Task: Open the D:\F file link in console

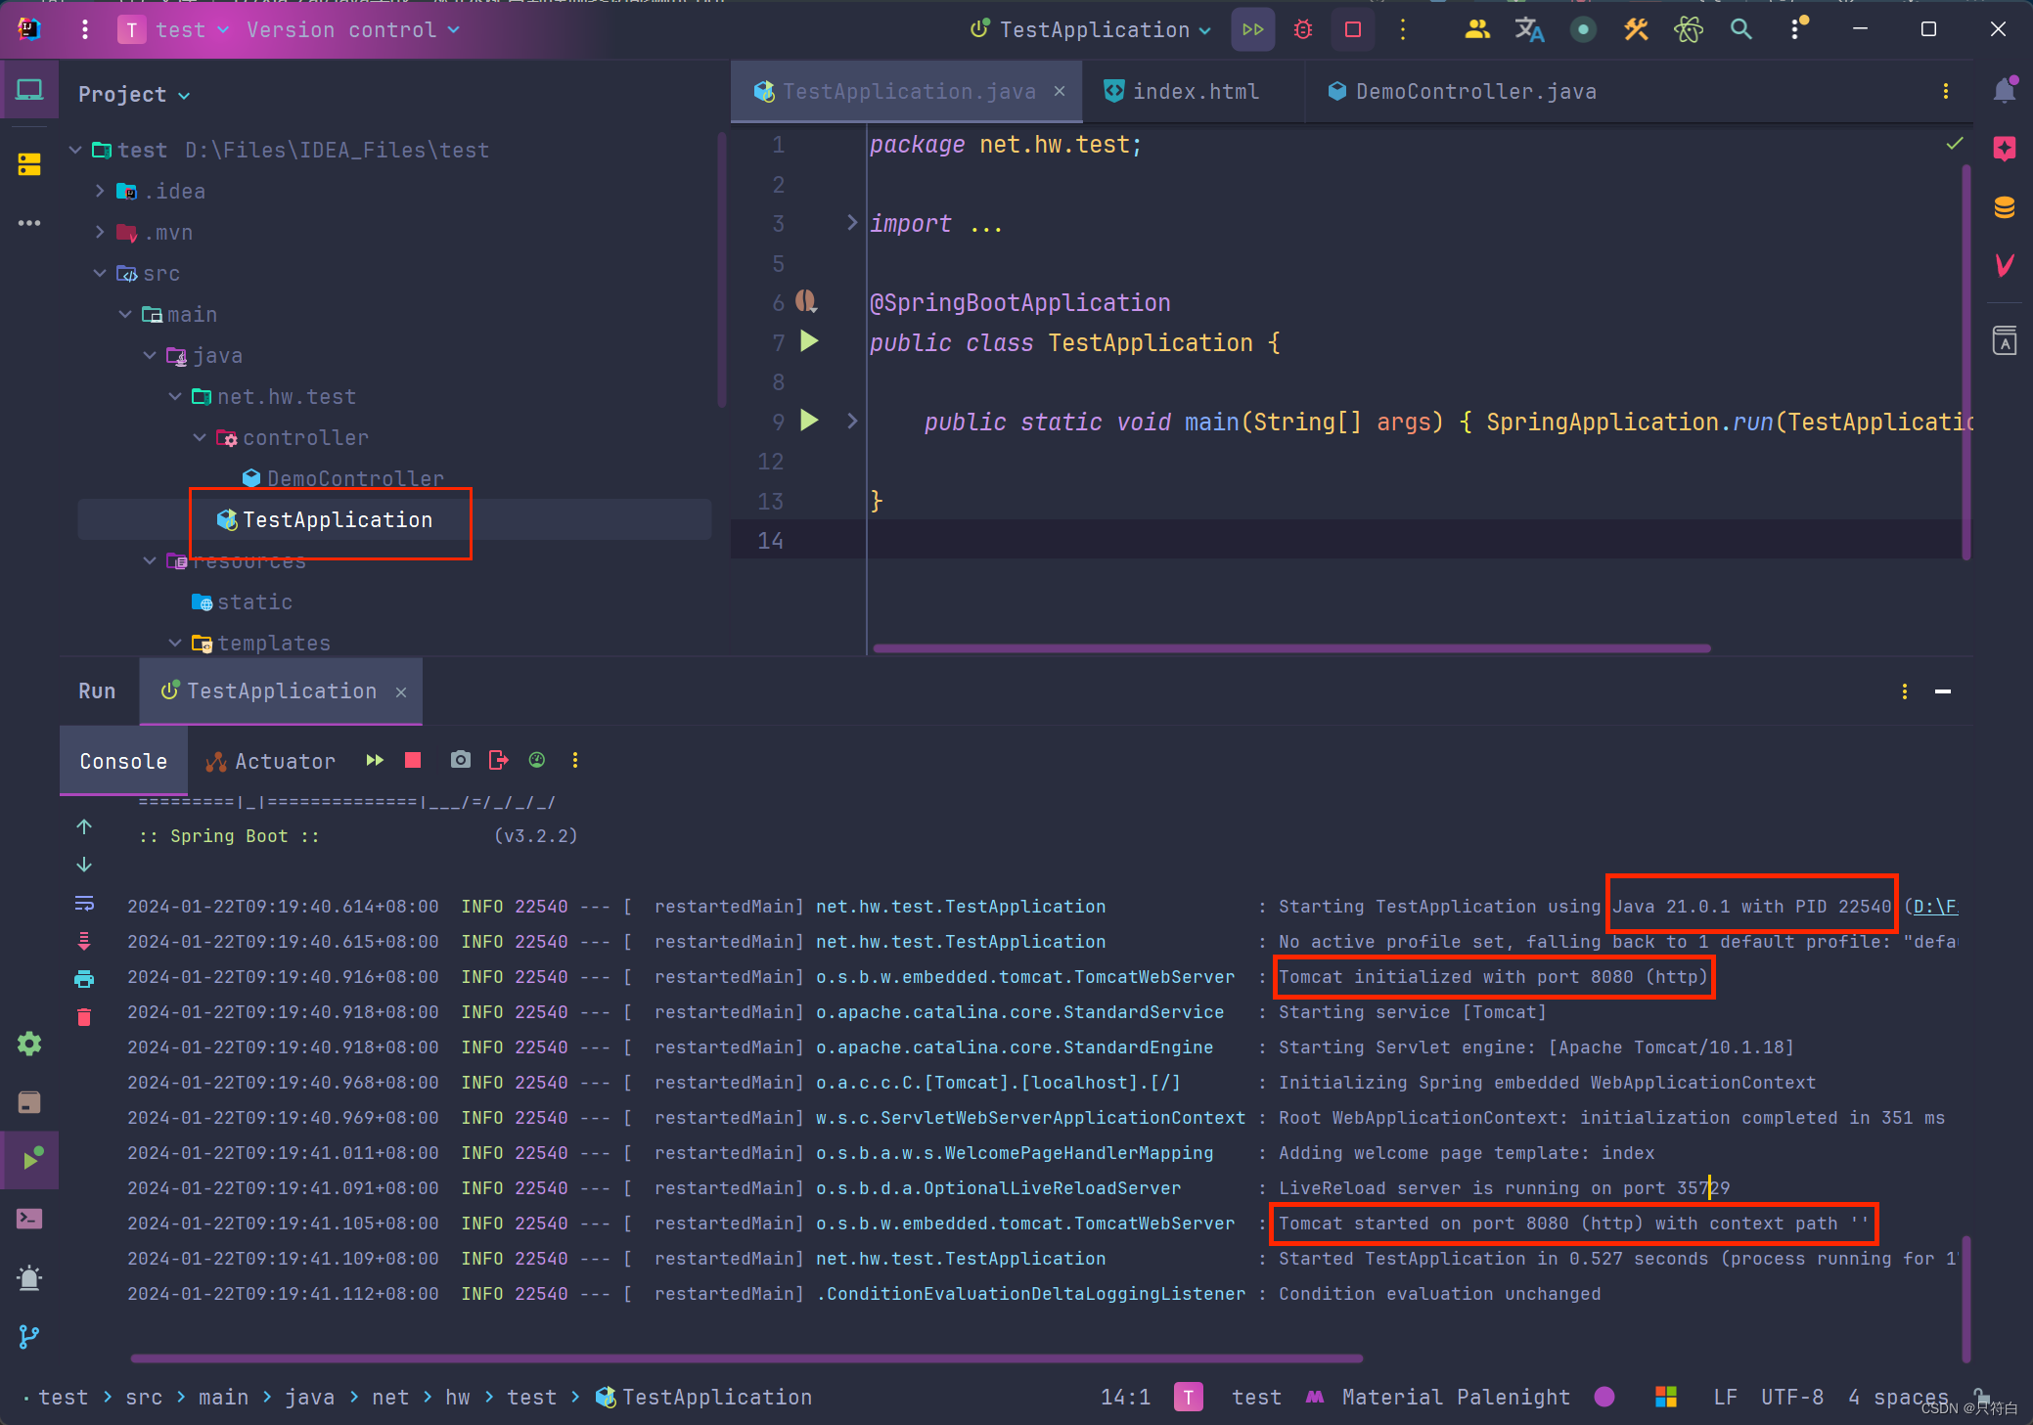Action: coord(1934,906)
